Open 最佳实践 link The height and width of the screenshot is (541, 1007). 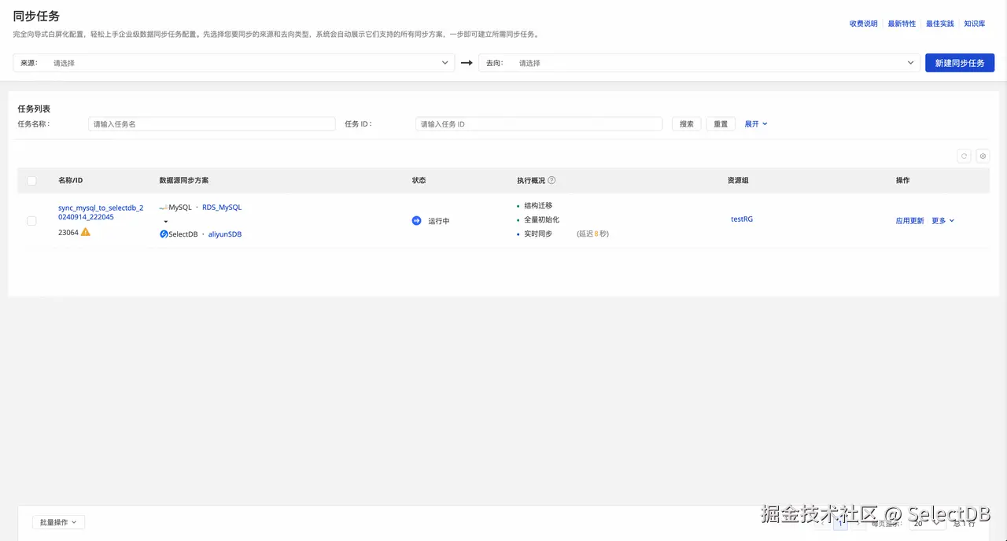tap(939, 24)
